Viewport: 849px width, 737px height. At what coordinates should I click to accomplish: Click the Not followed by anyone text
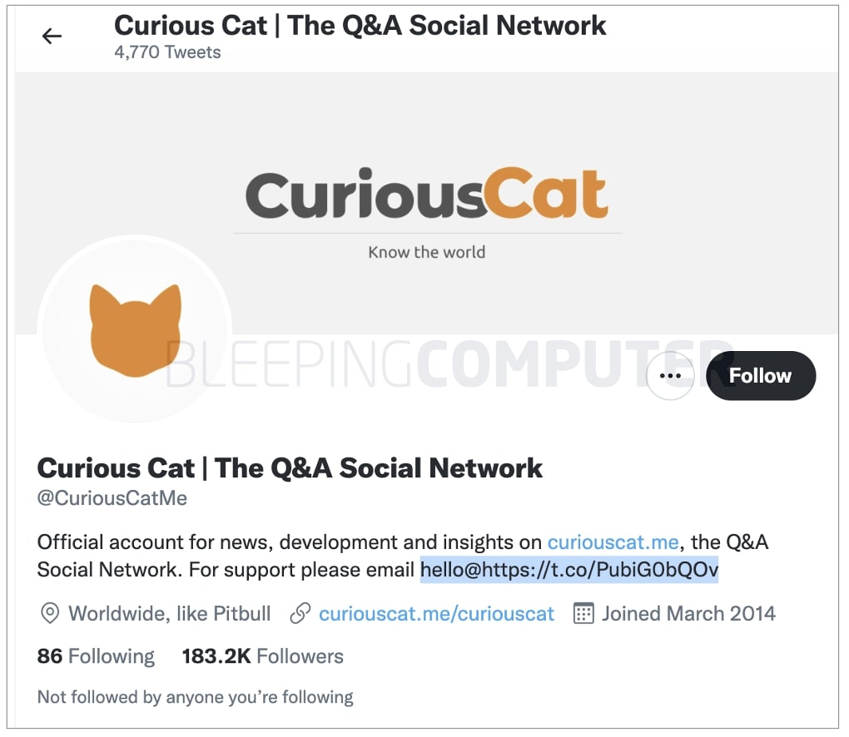pyautogui.click(x=195, y=697)
